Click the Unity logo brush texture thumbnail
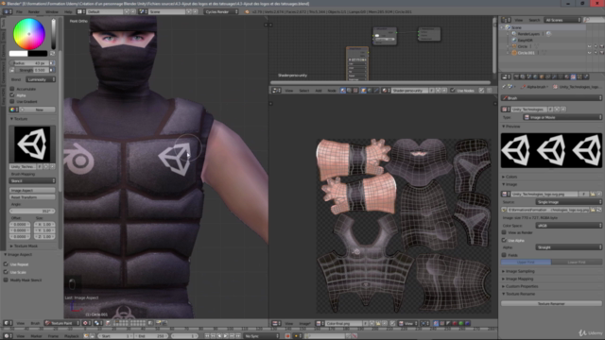Viewport: 605px width, 340px height. click(x=32, y=144)
